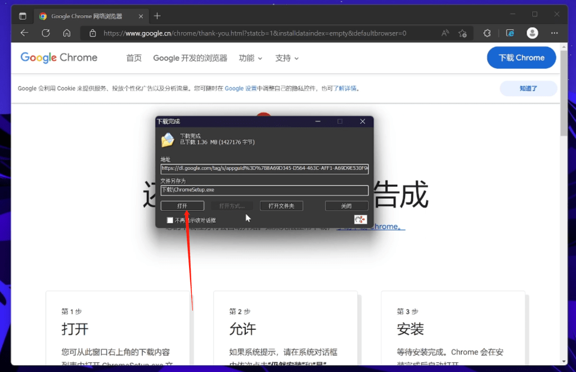The width and height of the screenshot is (576, 372).
Task: Click the download dialog file icon
Action: click(168, 140)
